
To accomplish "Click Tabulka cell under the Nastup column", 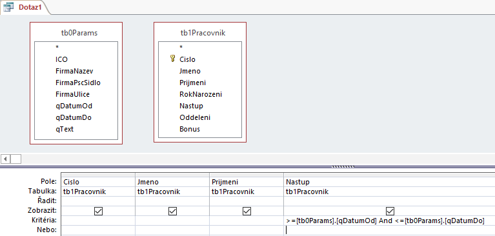I will point(390,192).
